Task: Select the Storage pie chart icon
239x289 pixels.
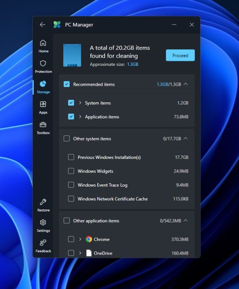Action: [x=43, y=84]
